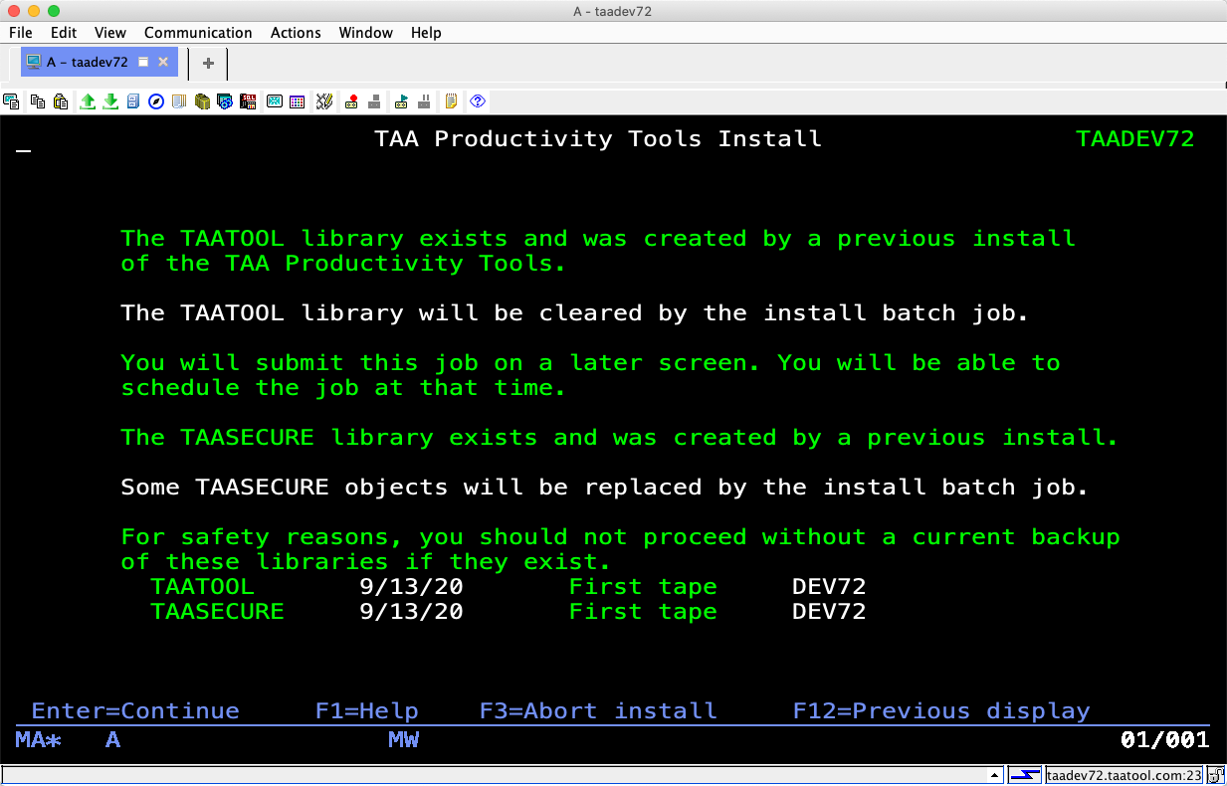Click F12=Previous display key label
Screen dimensions: 1227x786
tap(941, 711)
